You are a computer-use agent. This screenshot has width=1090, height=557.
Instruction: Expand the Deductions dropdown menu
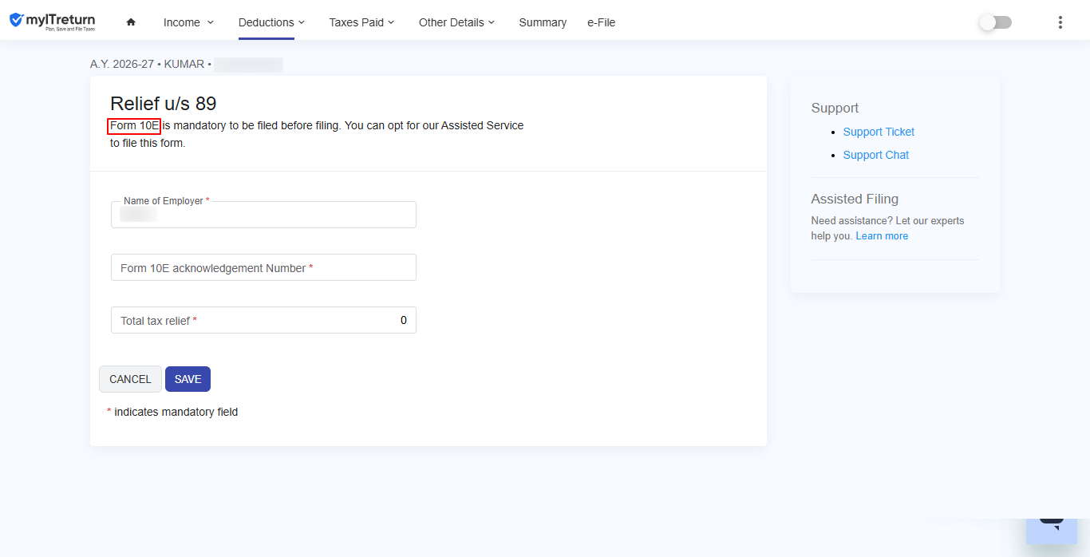(x=271, y=22)
